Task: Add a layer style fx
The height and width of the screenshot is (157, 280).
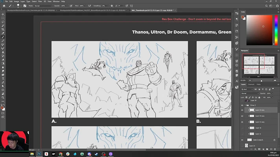Action: coord(255,149)
